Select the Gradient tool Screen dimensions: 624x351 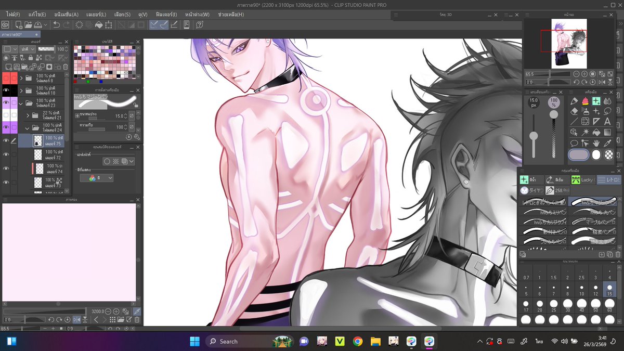pyautogui.click(x=606, y=132)
